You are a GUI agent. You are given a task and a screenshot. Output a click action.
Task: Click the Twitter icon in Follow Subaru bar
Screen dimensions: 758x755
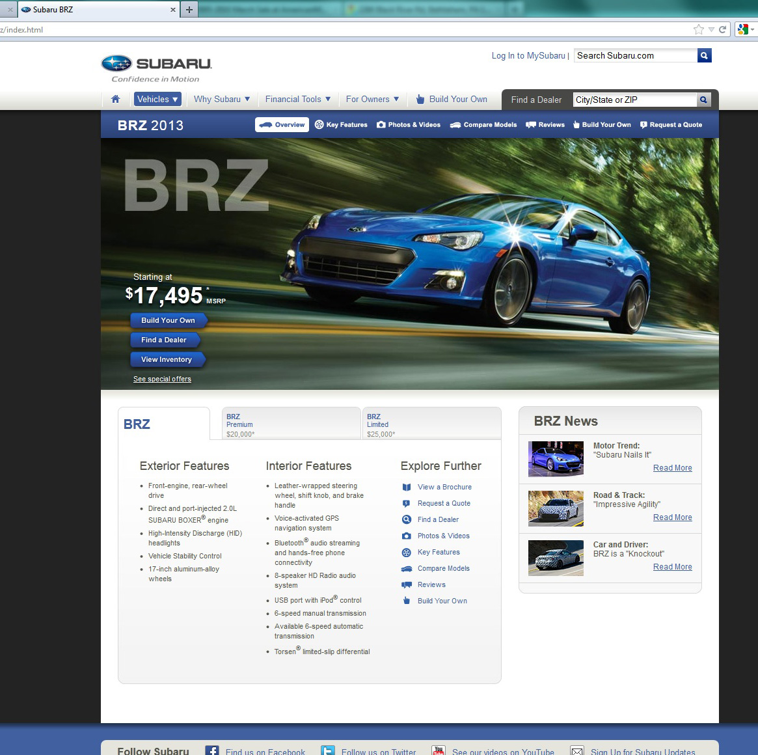tap(328, 750)
